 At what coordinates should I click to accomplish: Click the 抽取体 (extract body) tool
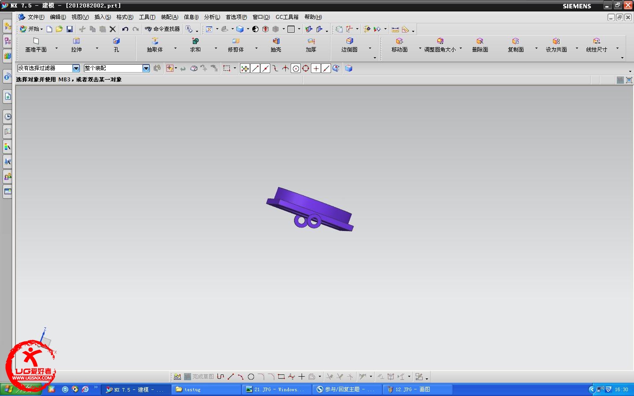[x=155, y=45]
